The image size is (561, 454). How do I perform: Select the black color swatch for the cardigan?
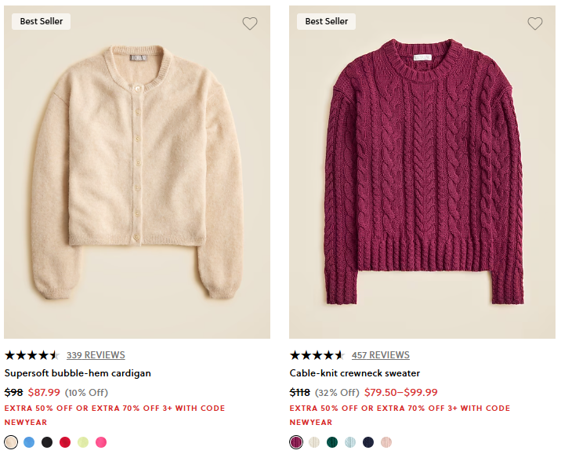point(47,442)
